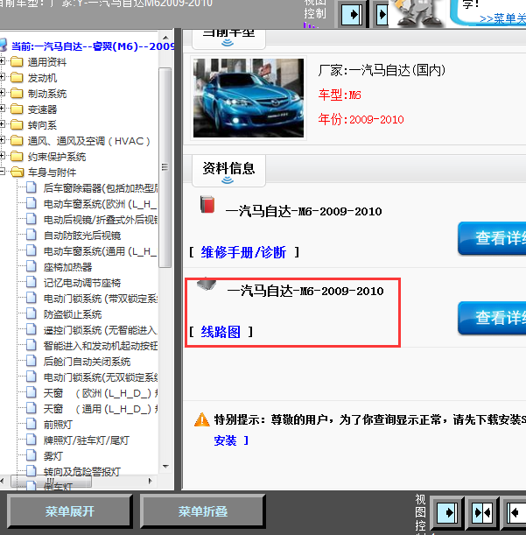
Task: Open 天窗 (通用 (L_H_D_) item
Action: 101,409
